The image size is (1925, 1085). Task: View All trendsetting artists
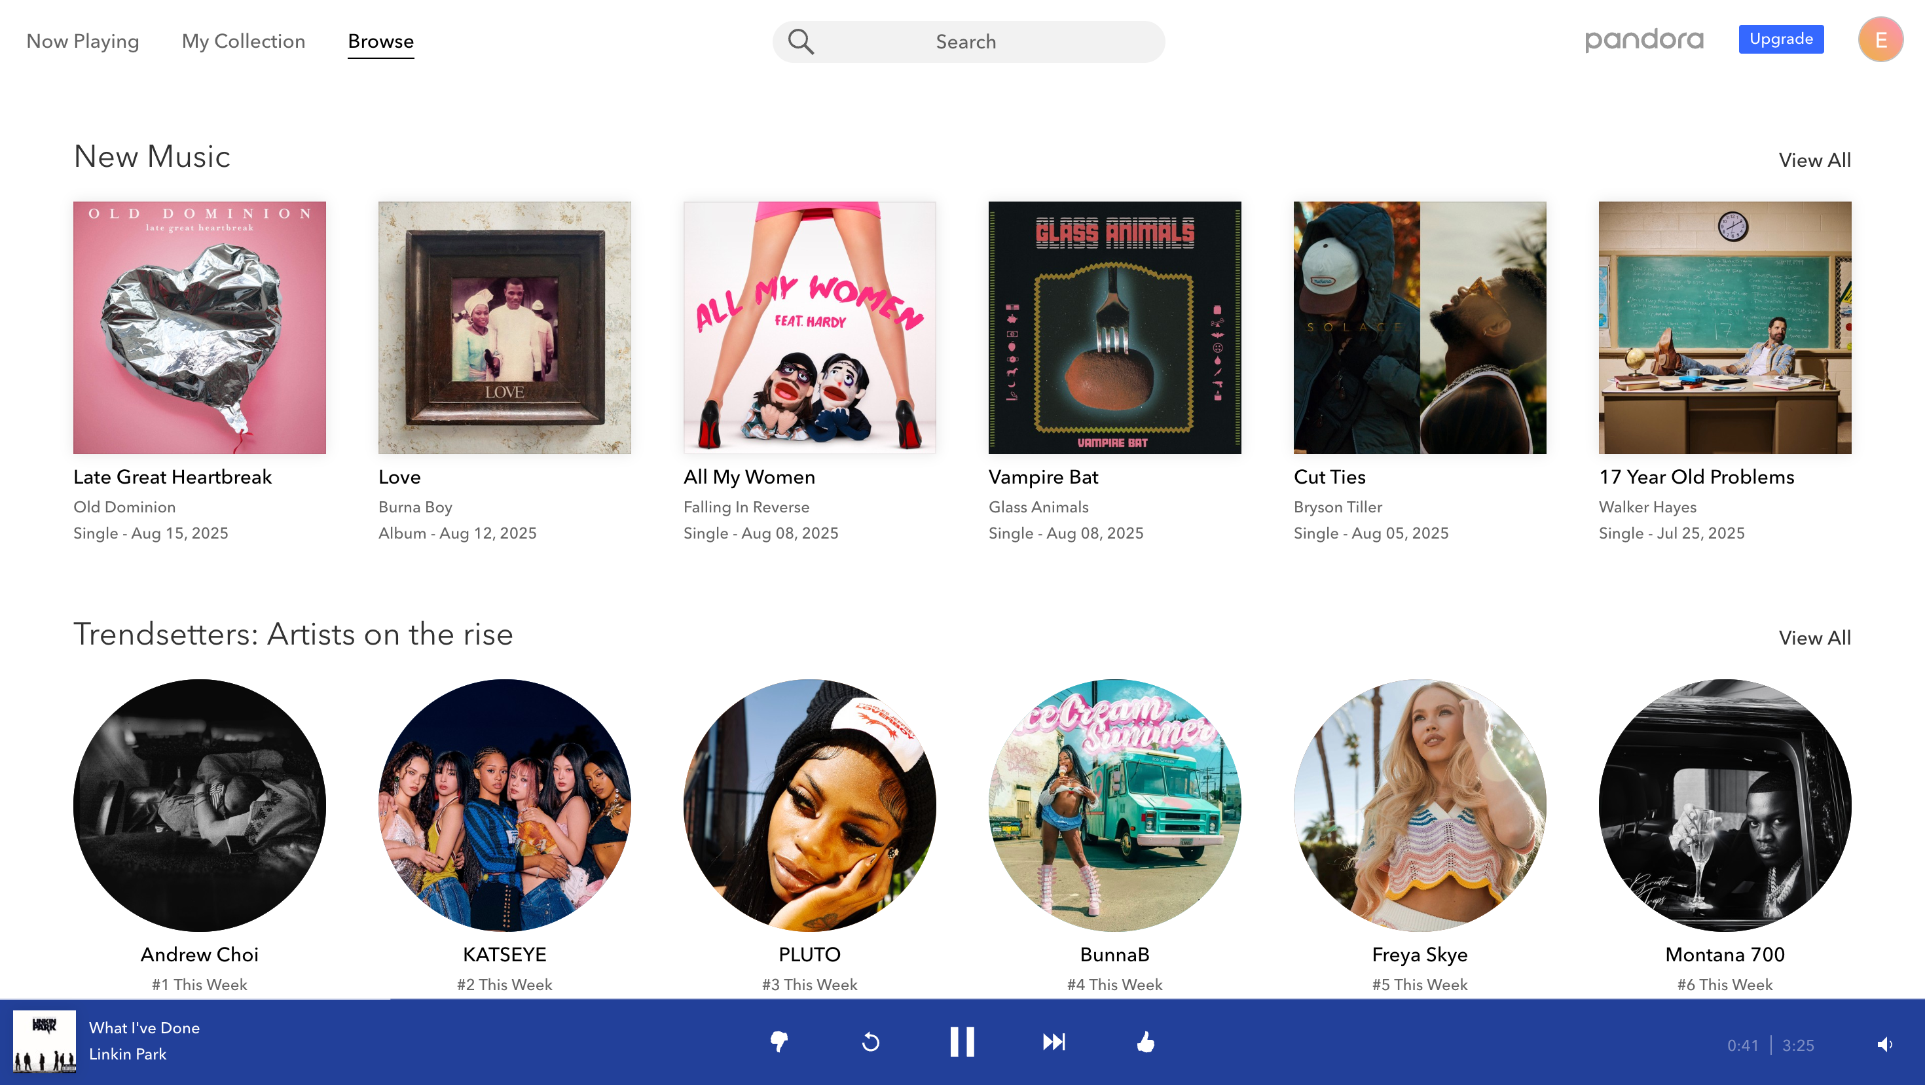1814,637
